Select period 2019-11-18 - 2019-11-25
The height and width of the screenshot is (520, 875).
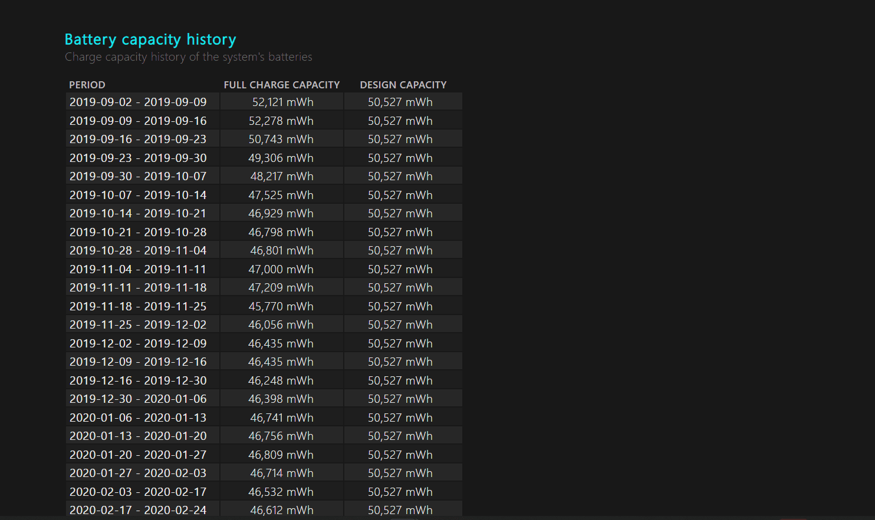(138, 306)
